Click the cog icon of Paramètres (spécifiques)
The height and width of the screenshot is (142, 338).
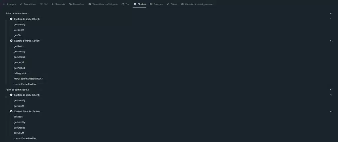click(x=90, y=4)
